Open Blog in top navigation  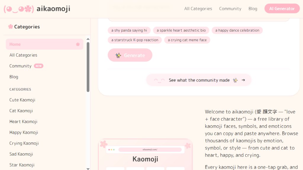(253, 9)
